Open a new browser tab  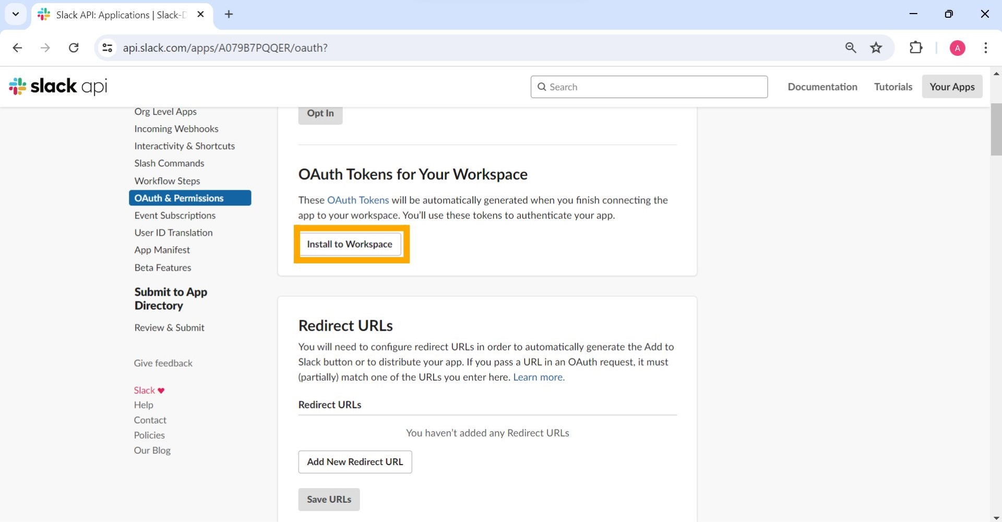pos(229,15)
